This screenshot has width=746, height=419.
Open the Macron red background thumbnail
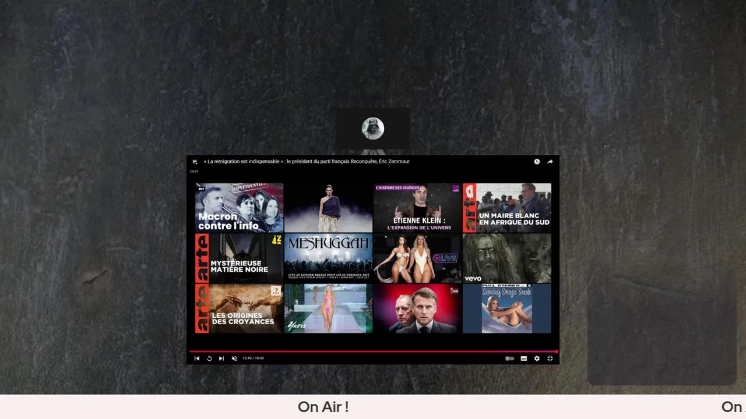417,308
